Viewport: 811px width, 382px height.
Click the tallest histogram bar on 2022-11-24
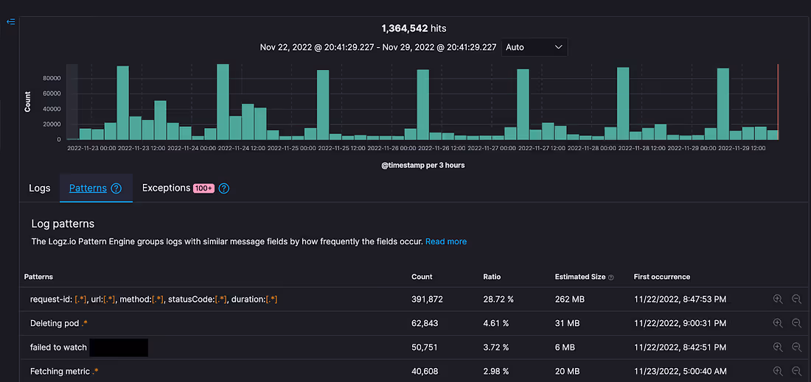click(223, 102)
